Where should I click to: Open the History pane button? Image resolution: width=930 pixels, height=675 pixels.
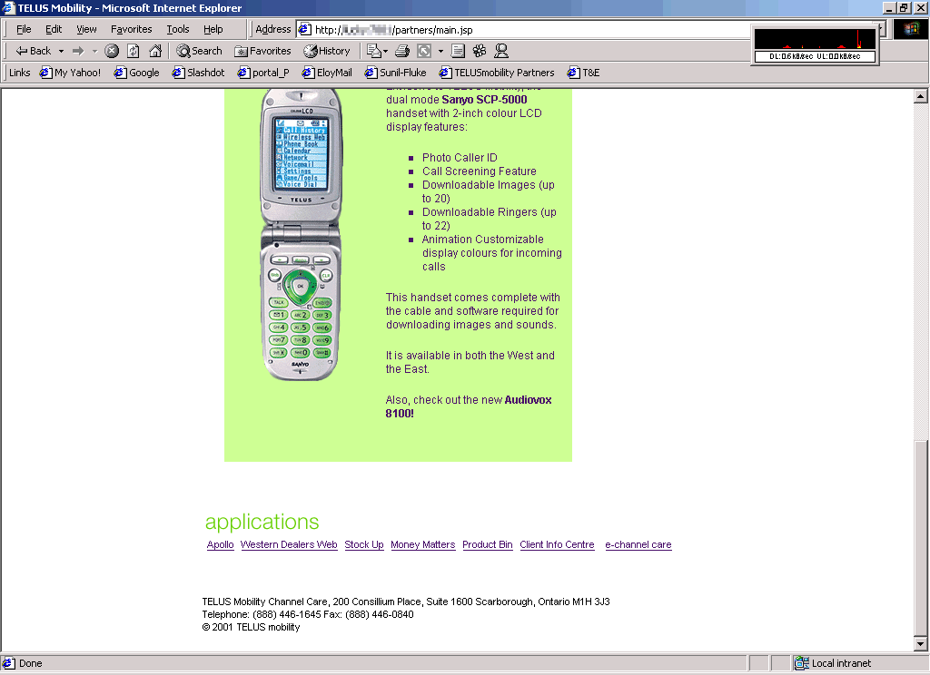click(x=326, y=51)
